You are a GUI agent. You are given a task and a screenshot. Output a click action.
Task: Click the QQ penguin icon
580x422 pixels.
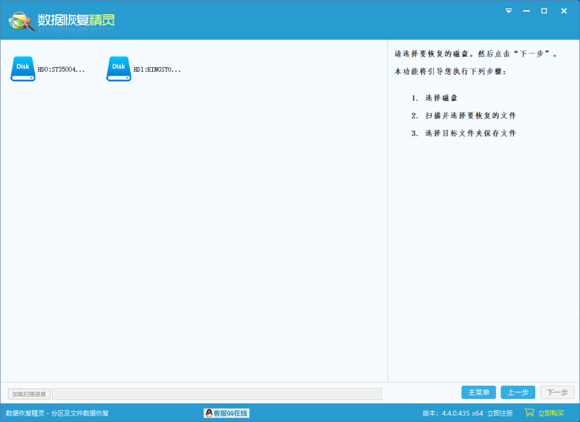(209, 413)
